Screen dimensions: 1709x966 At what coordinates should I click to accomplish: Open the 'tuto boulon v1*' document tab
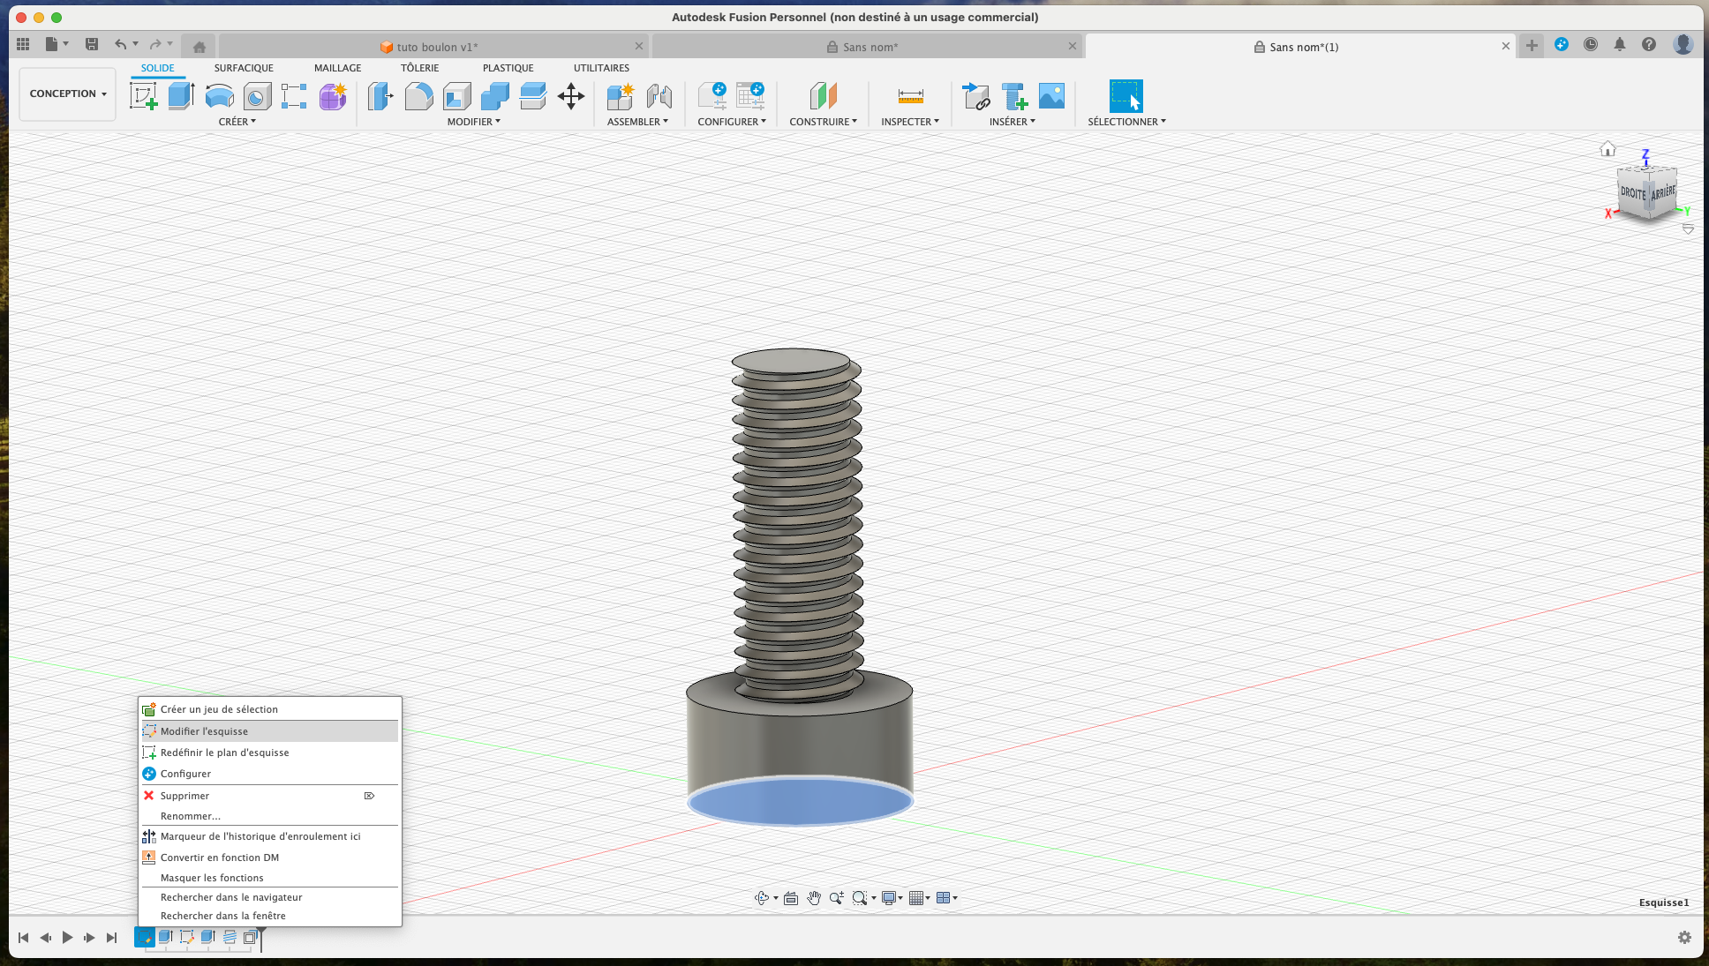pyautogui.click(x=433, y=47)
